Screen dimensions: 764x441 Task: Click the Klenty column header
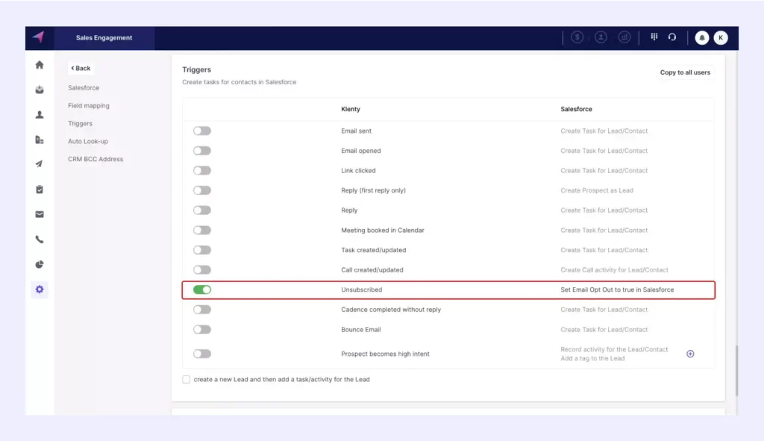(351, 109)
